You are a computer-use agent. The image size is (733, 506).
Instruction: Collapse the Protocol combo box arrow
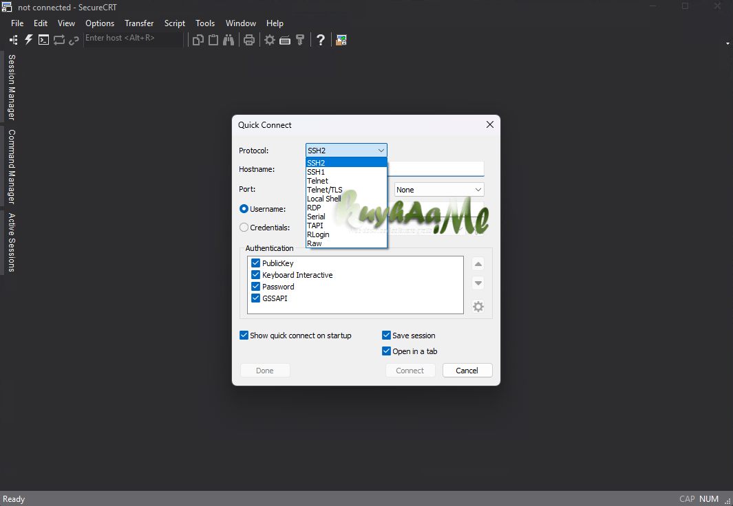(381, 151)
